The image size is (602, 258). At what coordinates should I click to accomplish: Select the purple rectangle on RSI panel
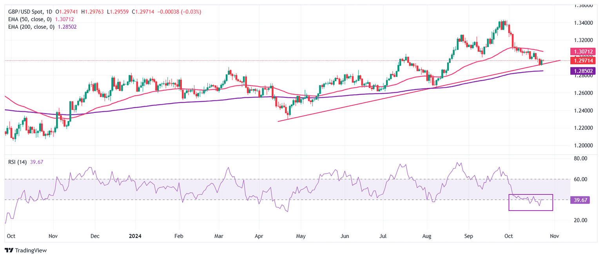pos(531,202)
